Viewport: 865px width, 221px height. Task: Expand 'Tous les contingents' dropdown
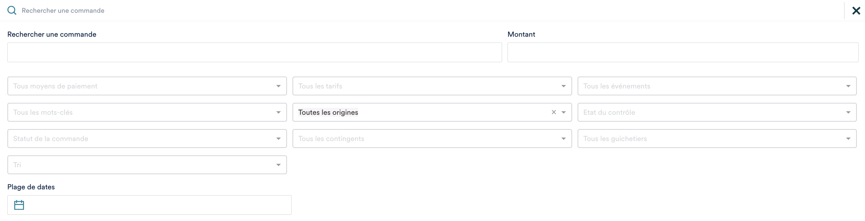(x=432, y=139)
